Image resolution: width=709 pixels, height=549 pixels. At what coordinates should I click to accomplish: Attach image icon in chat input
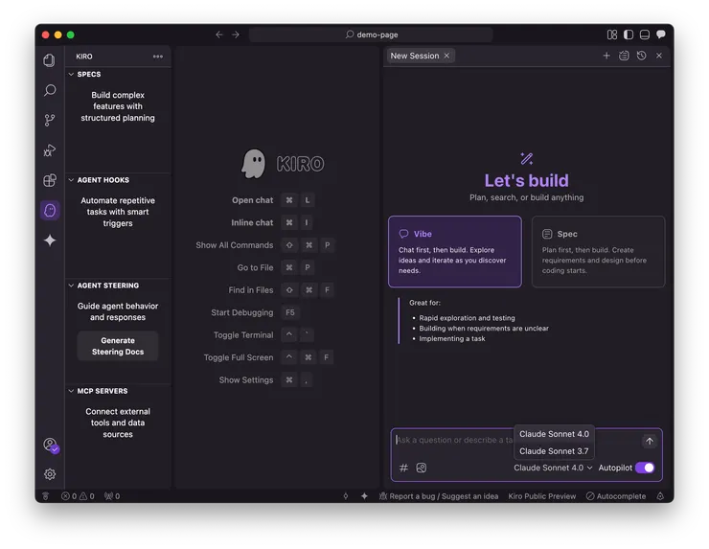[421, 468]
